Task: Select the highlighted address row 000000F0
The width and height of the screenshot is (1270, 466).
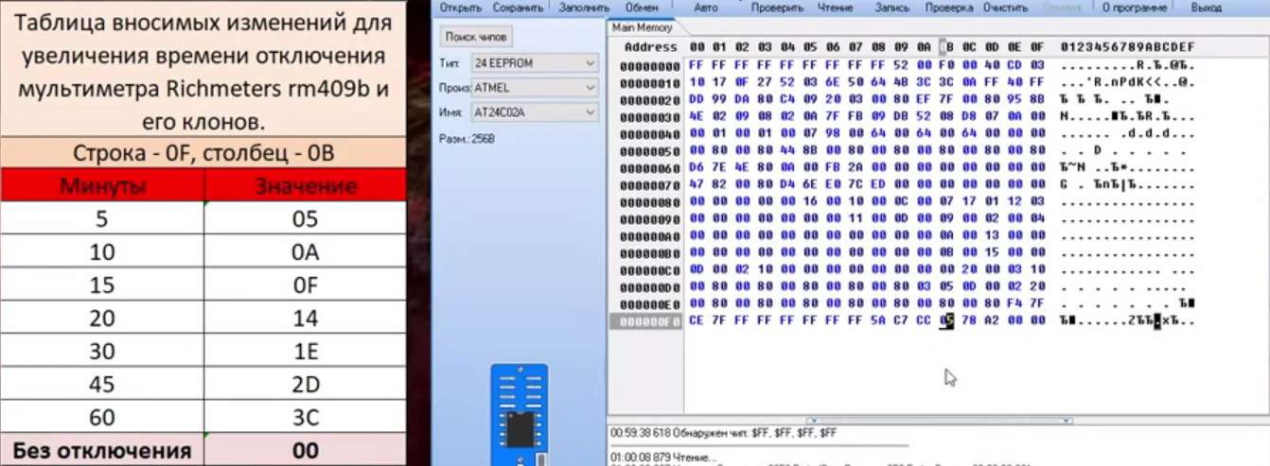Action: coord(650,321)
